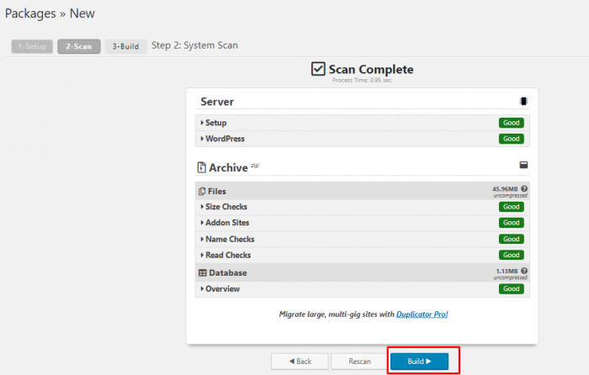Open the Duplicator Pro link
The width and height of the screenshot is (589, 375).
[422, 314]
